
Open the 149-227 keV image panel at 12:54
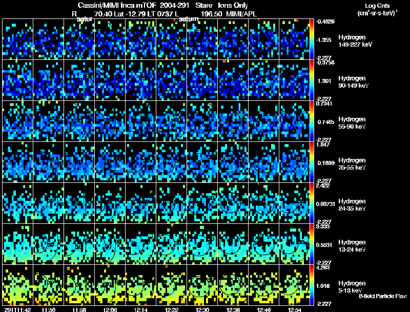pyautogui.click(x=294, y=39)
